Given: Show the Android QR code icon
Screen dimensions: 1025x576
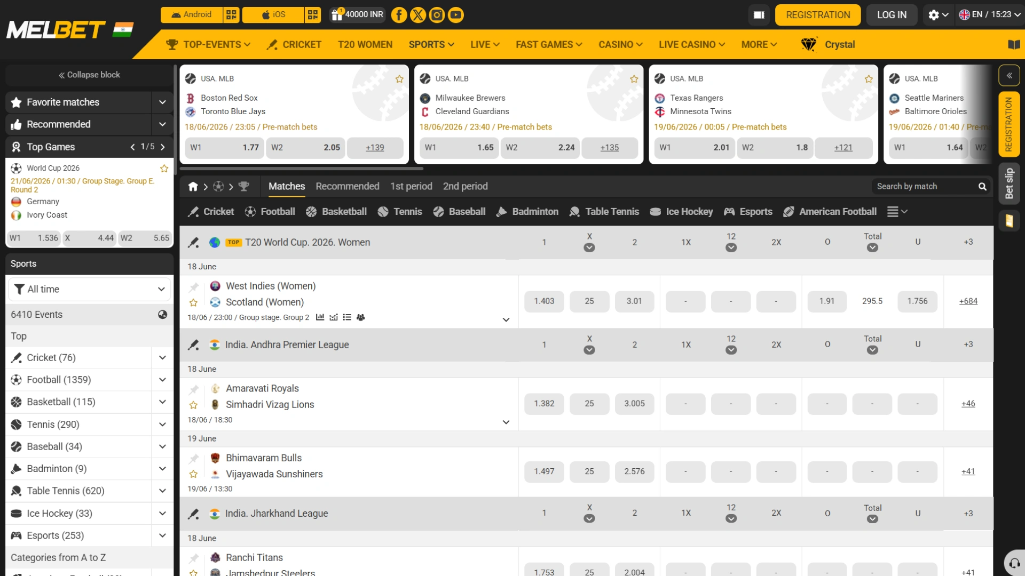Looking at the screenshot, I should [231, 15].
